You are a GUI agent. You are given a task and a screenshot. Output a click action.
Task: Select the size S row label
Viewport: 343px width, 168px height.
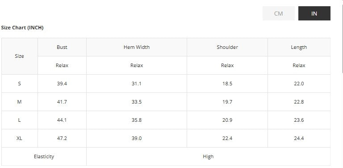point(20,84)
